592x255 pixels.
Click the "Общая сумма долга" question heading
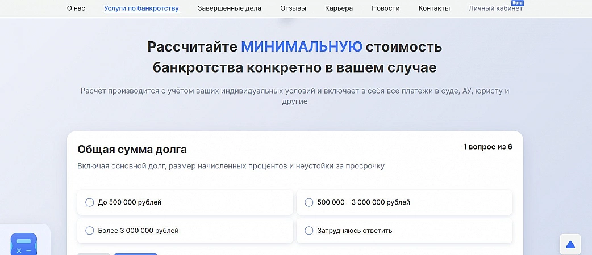tap(132, 150)
